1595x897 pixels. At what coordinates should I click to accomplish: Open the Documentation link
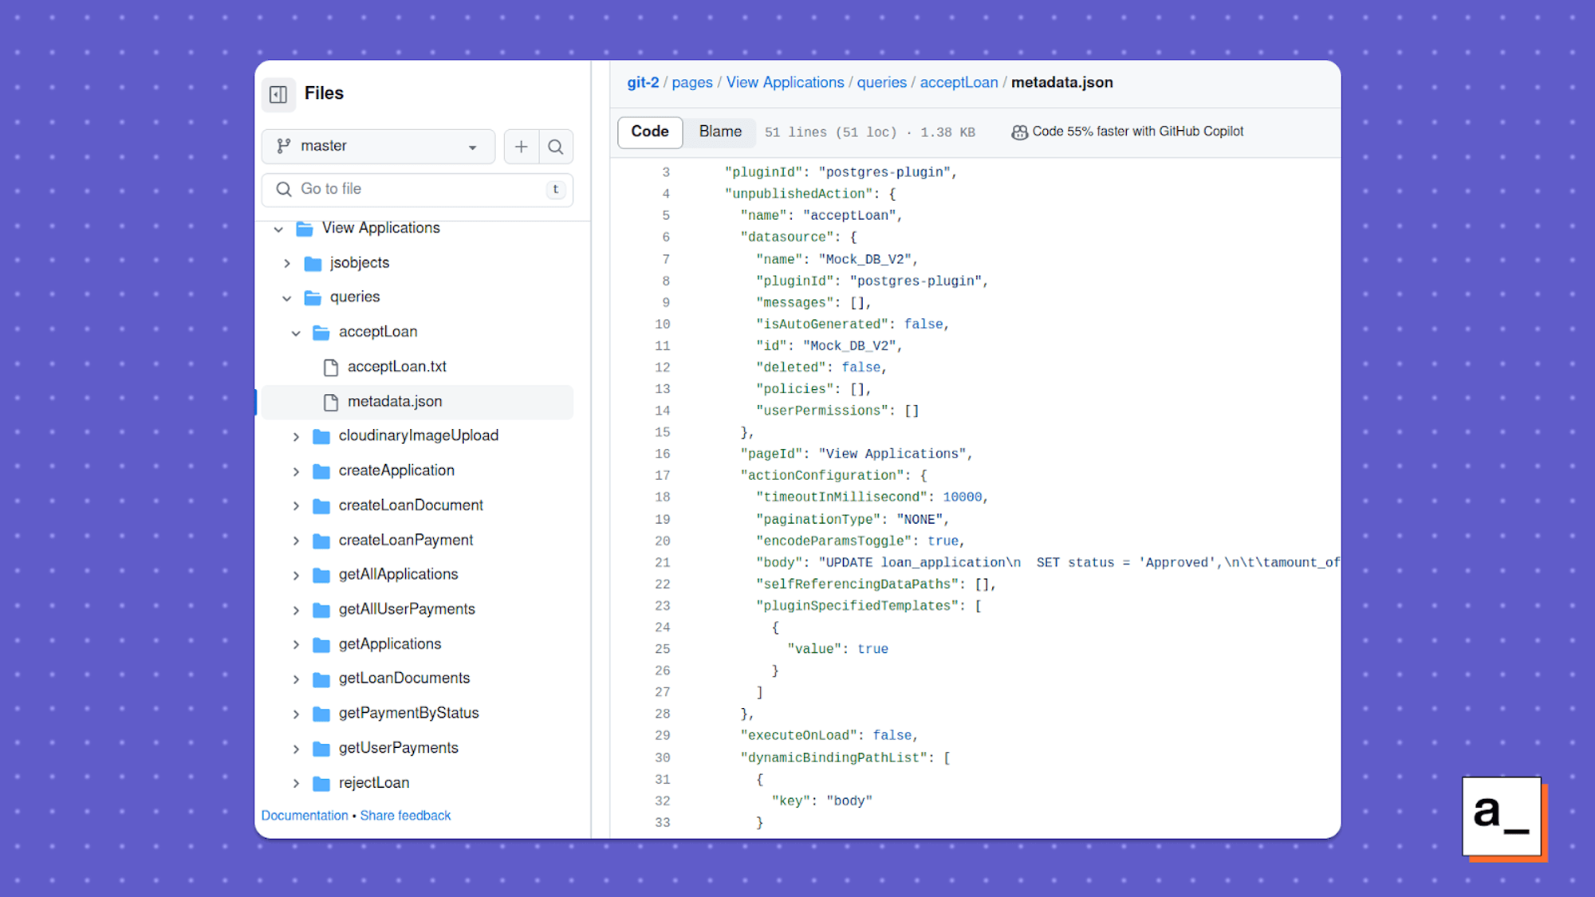305,815
